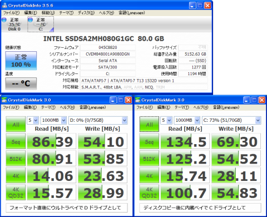This screenshot has height=217, width=267.
Task: Open ファイル(F) menu in CrystalDiskInfo
Action: pyautogui.click(x=11, y=13)
